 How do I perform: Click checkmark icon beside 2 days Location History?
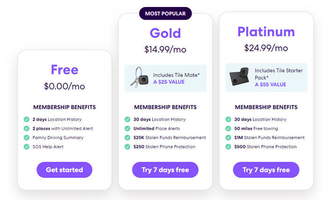27,119
